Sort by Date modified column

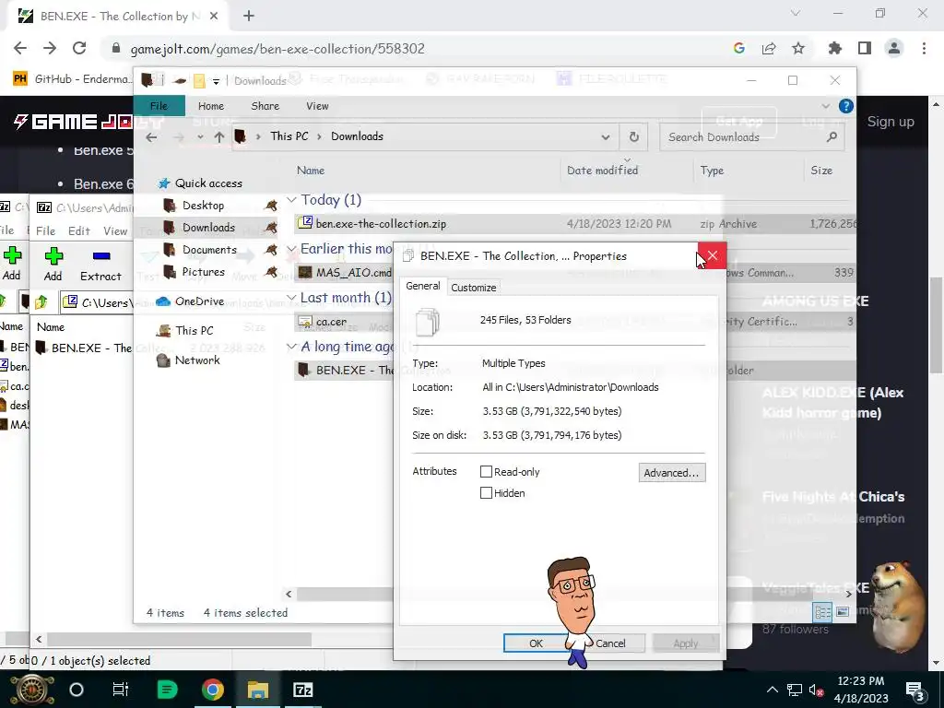tap(602, 171)
